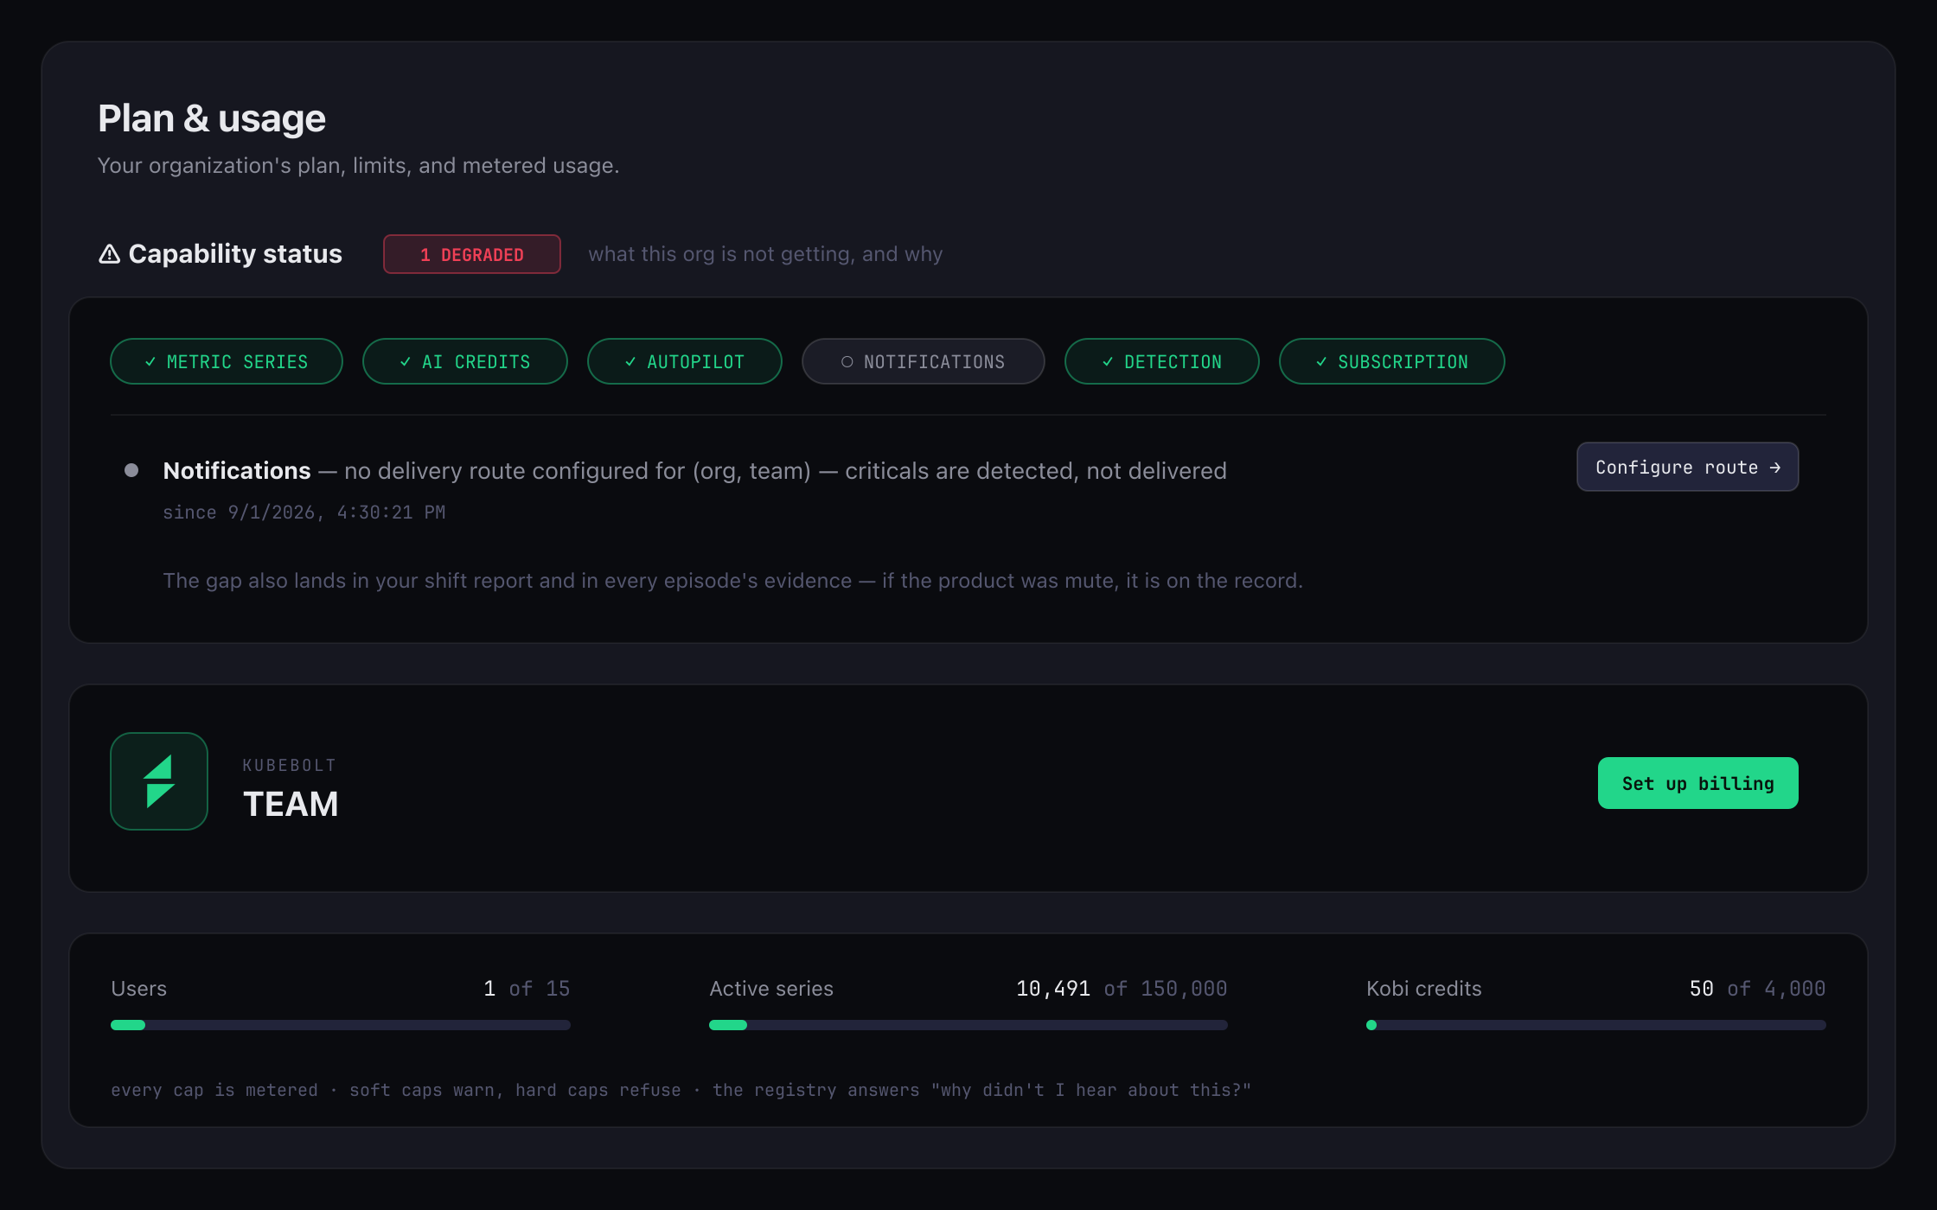Click the Active series label
Image resolution: width=1937 pixels, height=1210 pixels.
pos(771,989)
